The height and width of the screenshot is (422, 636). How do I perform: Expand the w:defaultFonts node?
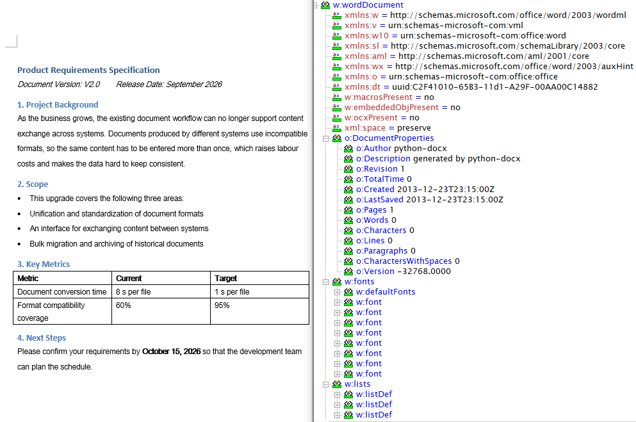[x=337, y=292]
